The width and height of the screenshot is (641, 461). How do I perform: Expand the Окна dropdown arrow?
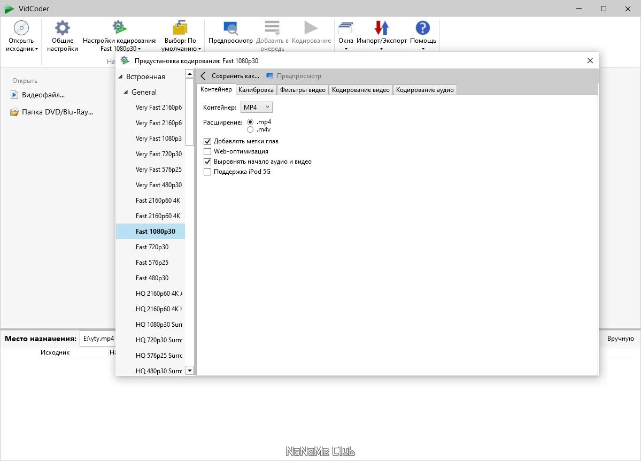[346, 49]
